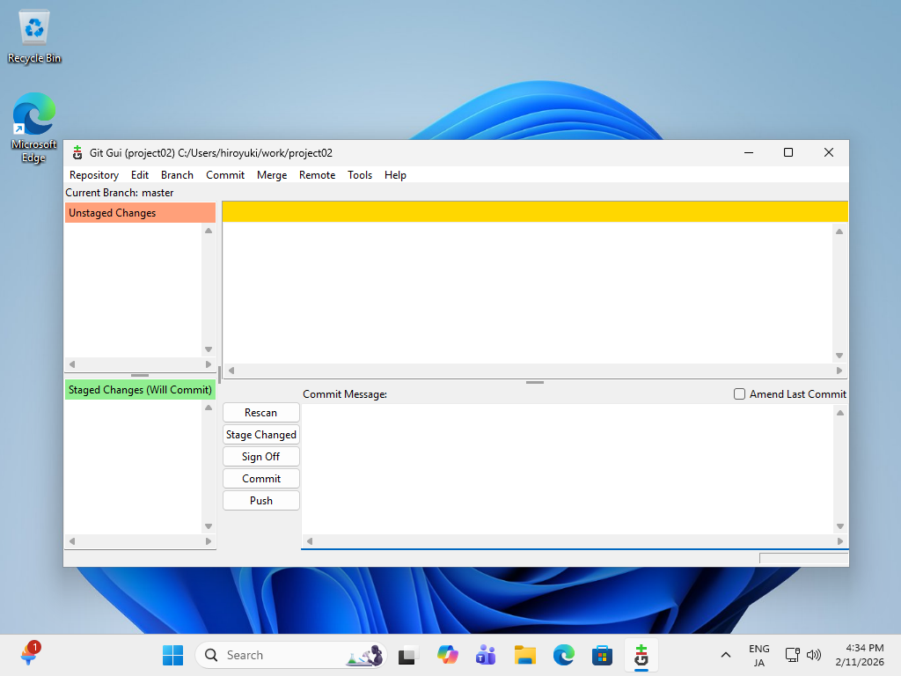Screen dimensions: 901x676
Task: Click left arrow of diff pane horizontal scrollbar
Action: [231, 371]
